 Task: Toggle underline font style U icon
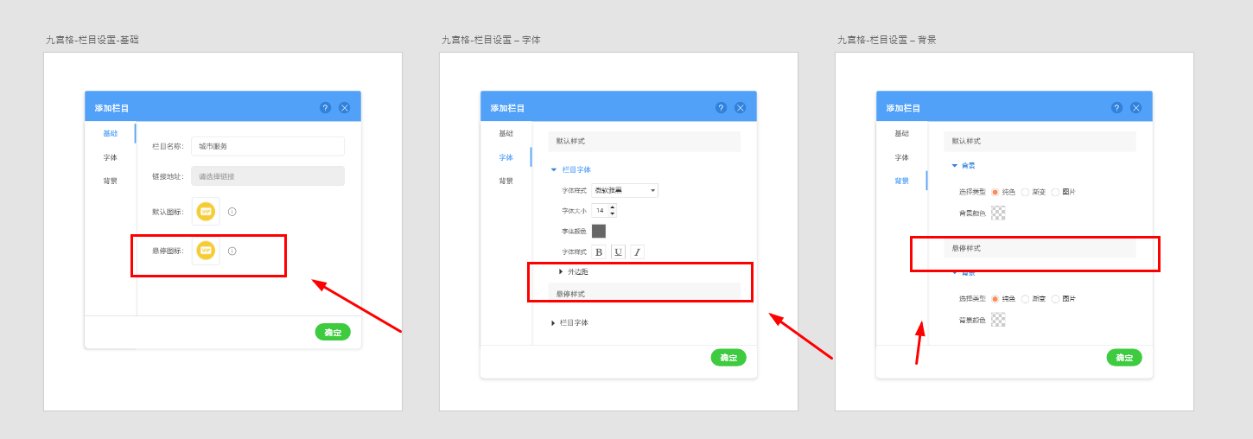618,252
